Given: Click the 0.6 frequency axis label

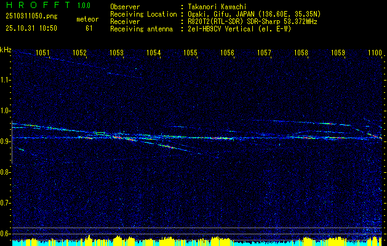Looking at the screenshot, I should pos(4,234).
